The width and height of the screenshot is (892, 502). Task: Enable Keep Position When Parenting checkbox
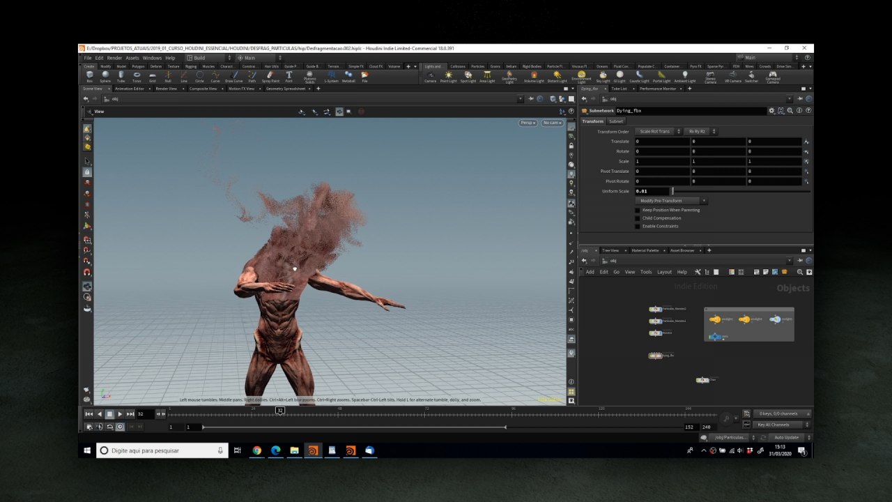coord(637,210)
